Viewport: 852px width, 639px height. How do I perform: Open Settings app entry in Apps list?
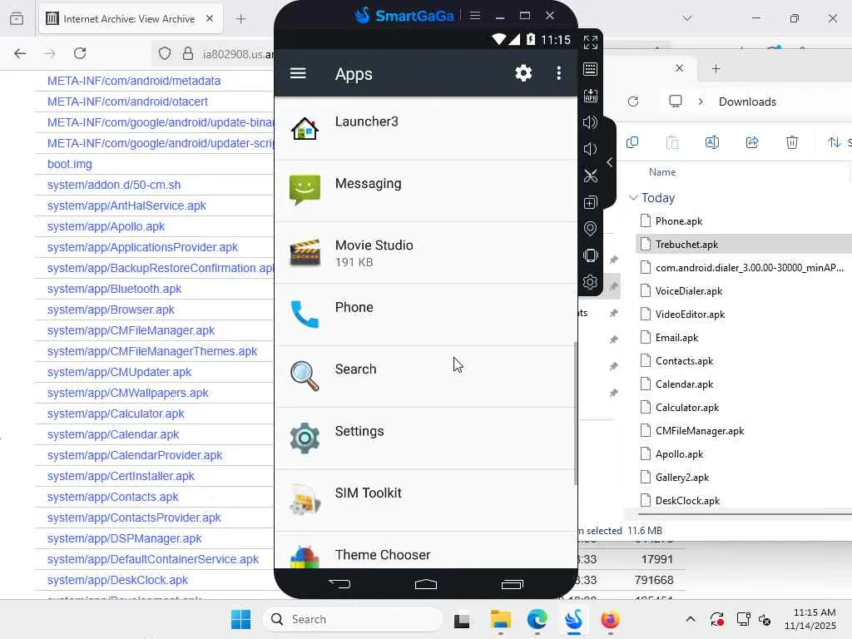pyautogui.click(x=426, y=438)
